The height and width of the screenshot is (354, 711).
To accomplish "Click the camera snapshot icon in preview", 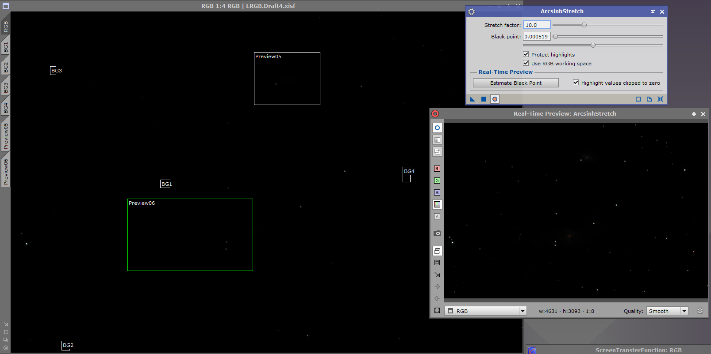I will click(x=437, y=233).
